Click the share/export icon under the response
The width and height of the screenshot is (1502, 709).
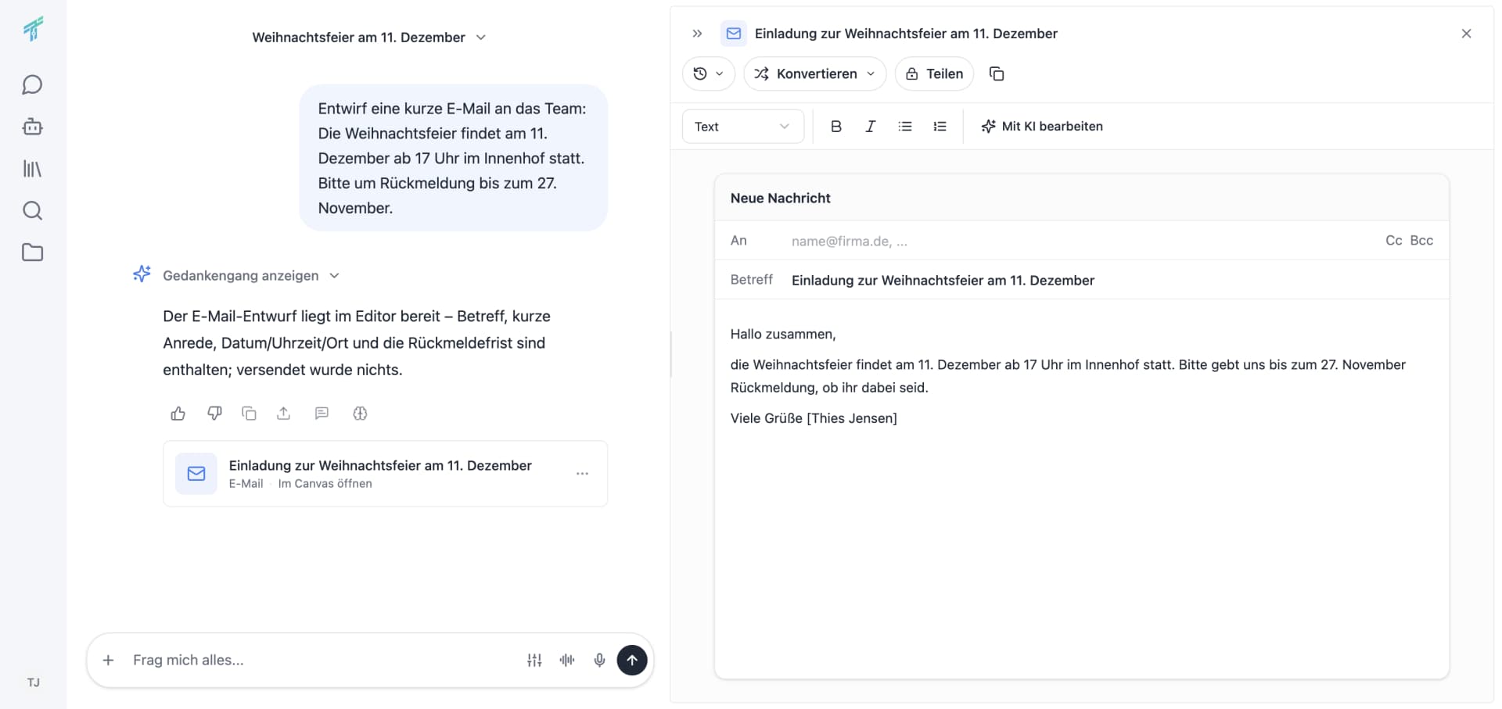tap(284, 414)
